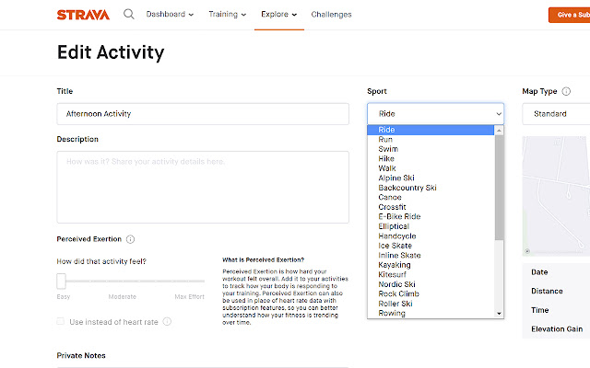Click the Distance label in stats panel

(x=547, y=291)
